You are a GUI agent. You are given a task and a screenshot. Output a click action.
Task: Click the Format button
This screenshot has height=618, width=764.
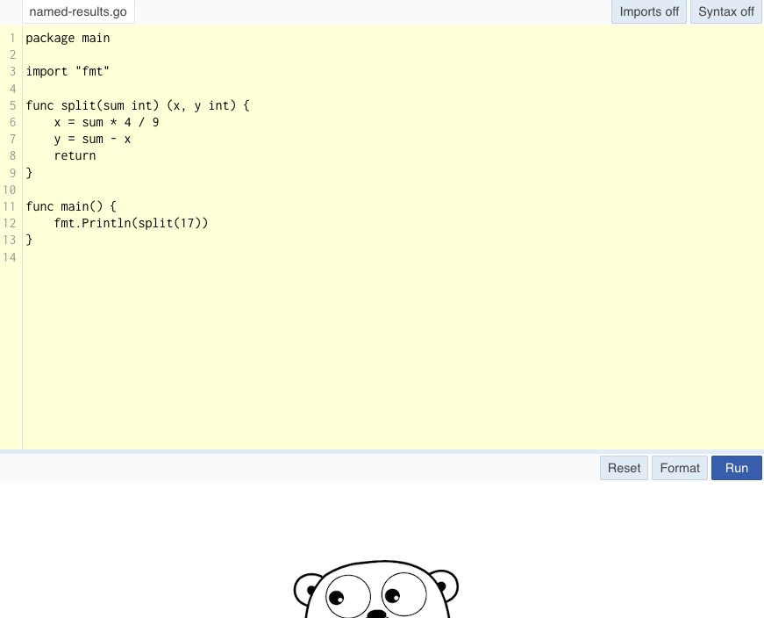[x=679, y=468]
